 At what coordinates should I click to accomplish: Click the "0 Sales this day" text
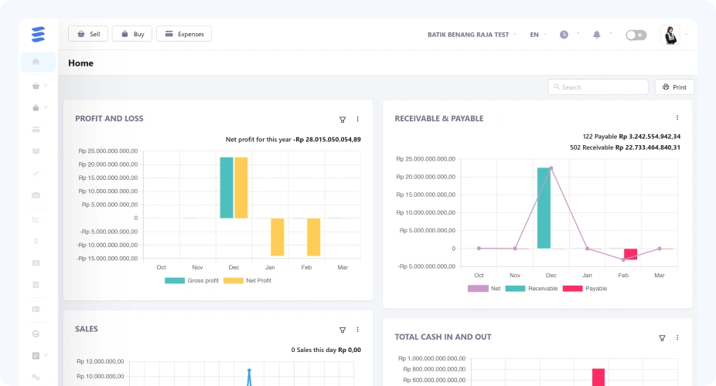(314, 350)
